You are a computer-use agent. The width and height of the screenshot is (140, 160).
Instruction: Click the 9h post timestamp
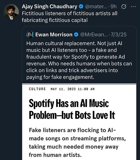click(114, 7)
